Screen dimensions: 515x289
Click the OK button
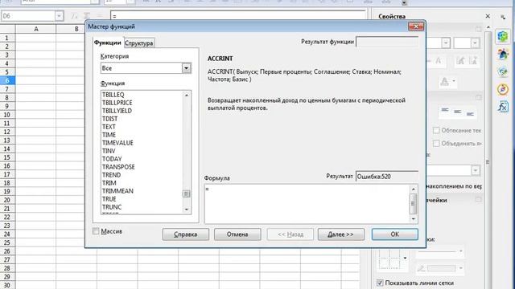(x=395, y=234)
